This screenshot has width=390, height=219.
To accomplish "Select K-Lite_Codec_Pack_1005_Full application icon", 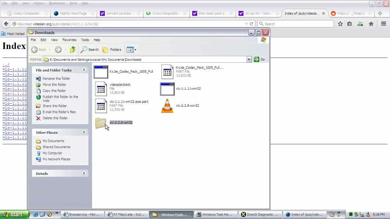I will (x=101, y=72).
